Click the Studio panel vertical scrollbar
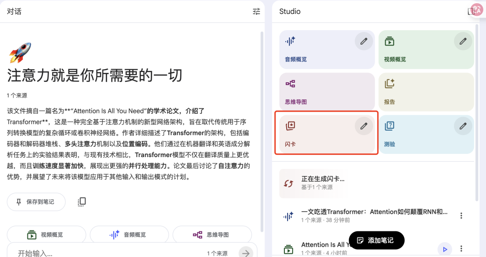486x257 pixels. point(477,112)
